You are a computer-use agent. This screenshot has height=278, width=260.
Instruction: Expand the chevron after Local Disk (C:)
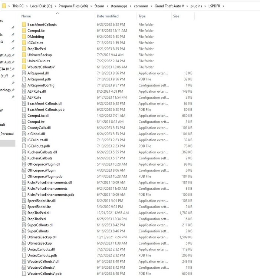click(x=55, y=6)
